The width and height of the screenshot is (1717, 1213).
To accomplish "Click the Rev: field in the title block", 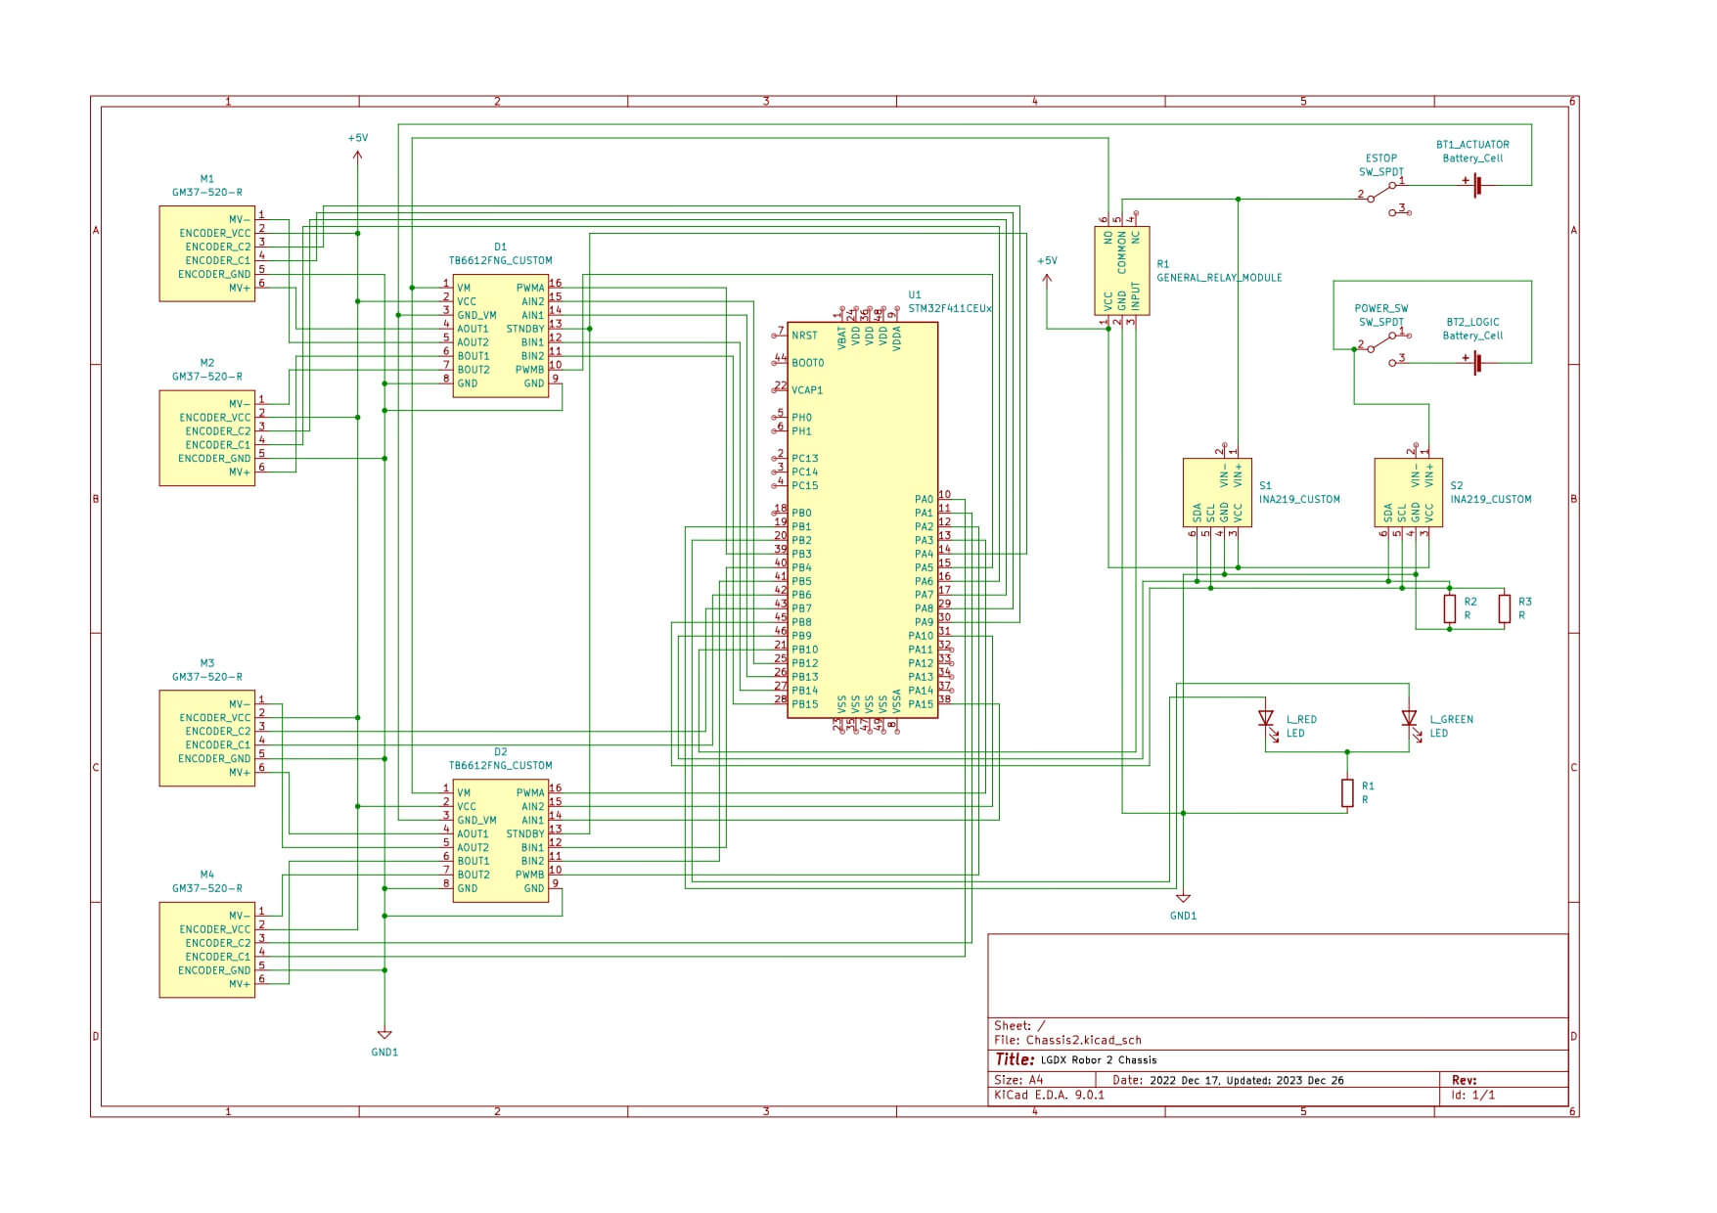I will [1465, 1080].
